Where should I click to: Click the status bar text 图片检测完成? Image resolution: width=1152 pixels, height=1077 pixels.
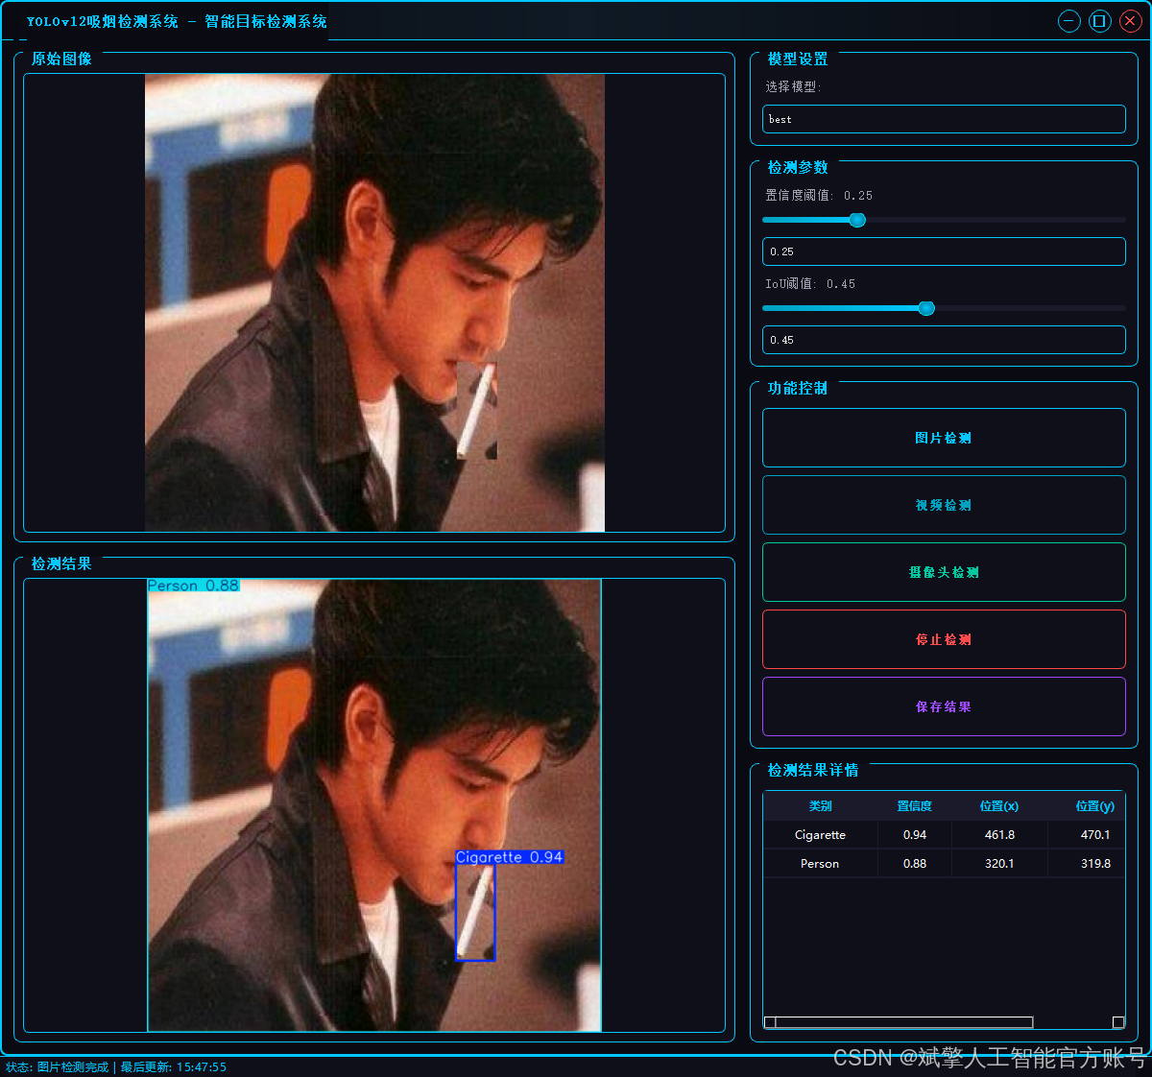click(73, 1067)
